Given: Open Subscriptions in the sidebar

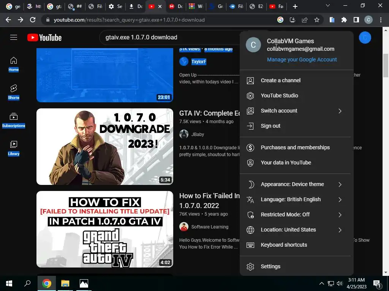Looking at the screenshot, I should (x=14, y=120).
